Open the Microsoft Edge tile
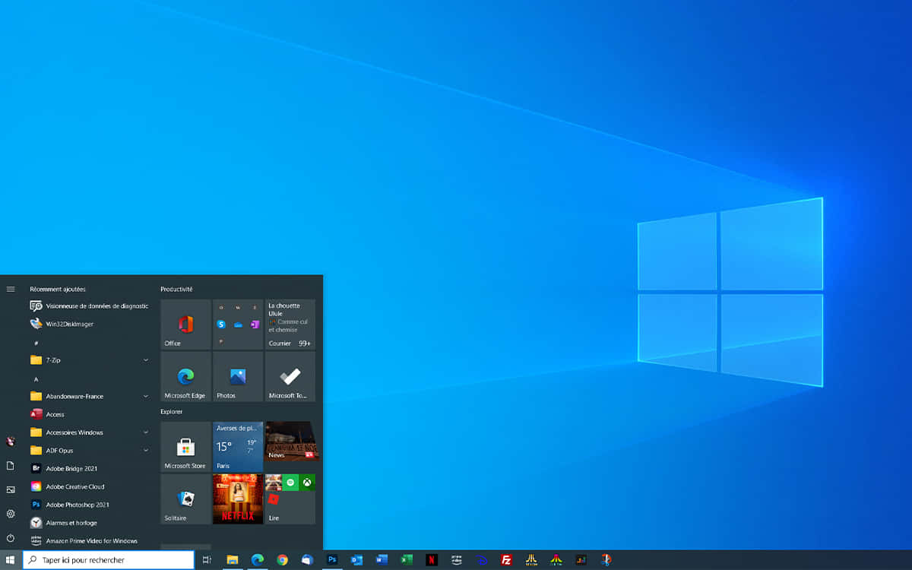 pyautogui.click(x=185, y=376)
